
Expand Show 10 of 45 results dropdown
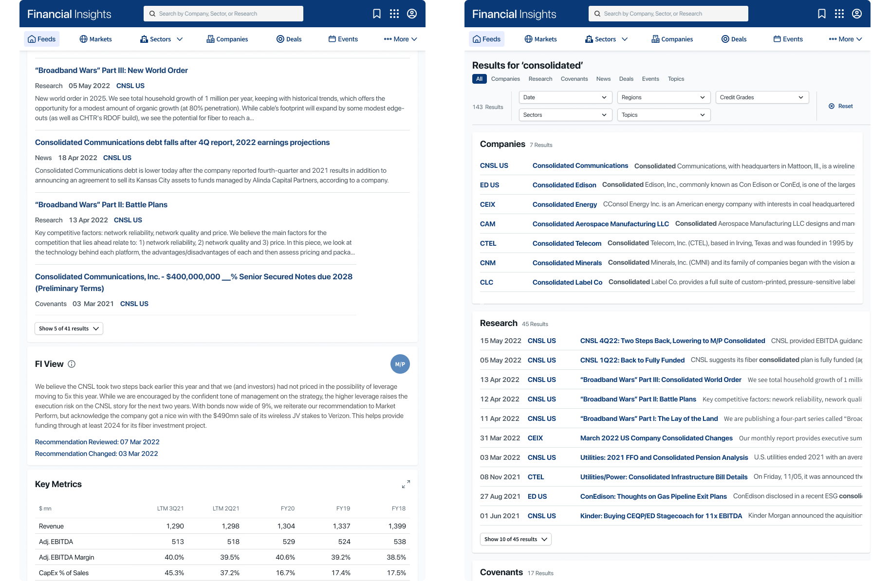click(516, 539)
